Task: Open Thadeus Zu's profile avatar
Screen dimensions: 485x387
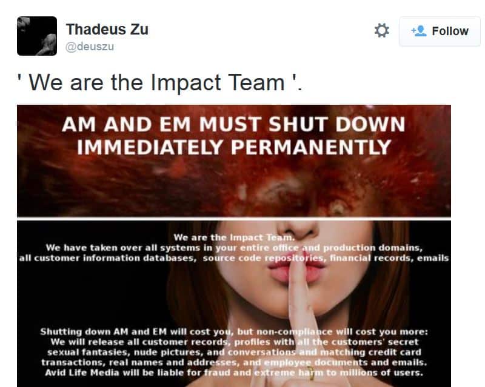Action: [x=37, y=36]
